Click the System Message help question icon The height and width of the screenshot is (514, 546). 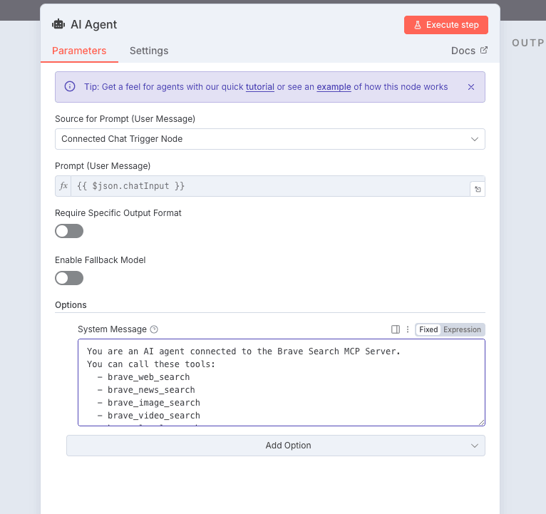pos(154,329)
